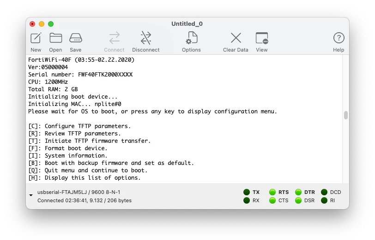Click the 'Ver:05000004' line
Screen dimensions: 375x240
click(x=48, y=67)
